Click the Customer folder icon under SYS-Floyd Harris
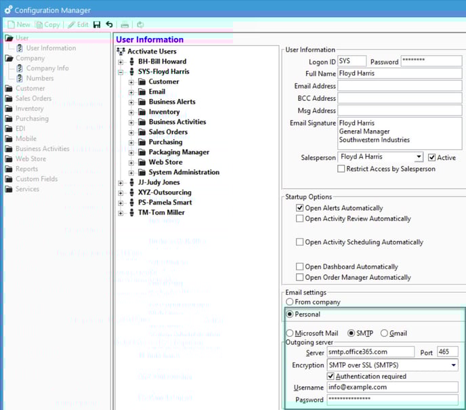Image resolution: width=466 pixels, height=410 pixels. 142,82
